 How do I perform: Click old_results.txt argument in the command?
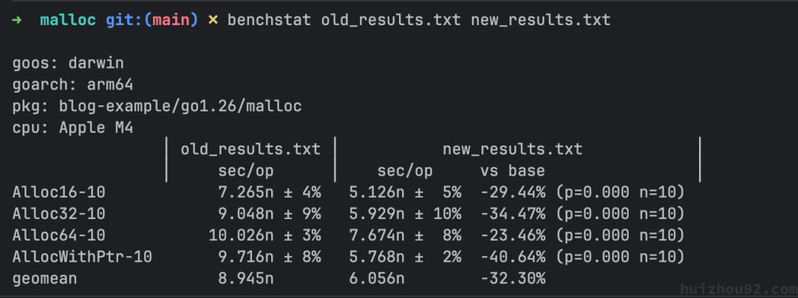point(390,20)
